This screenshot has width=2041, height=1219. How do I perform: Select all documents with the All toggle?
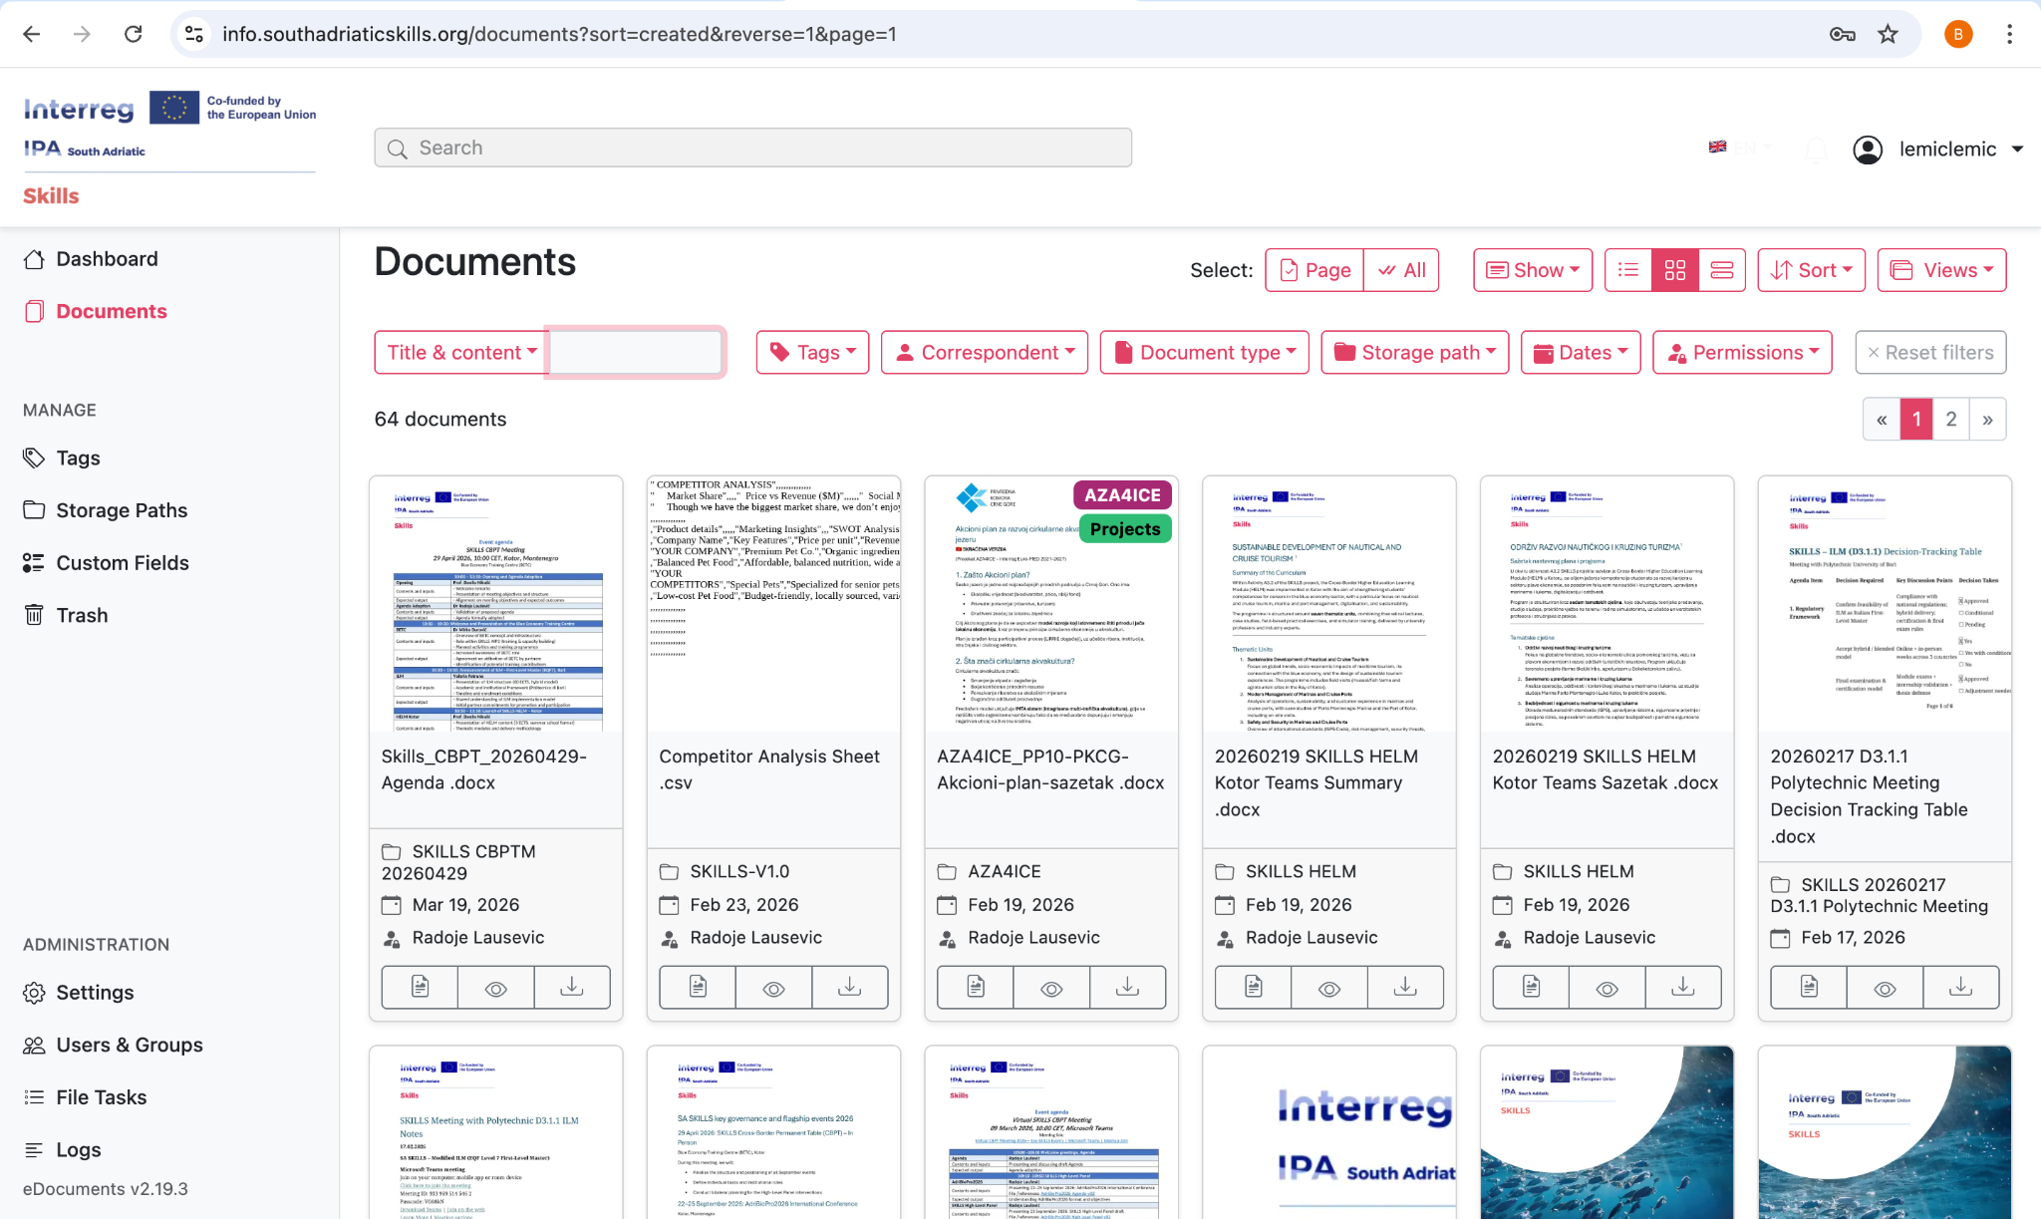pyautogui.click(x=1401, y=269)
